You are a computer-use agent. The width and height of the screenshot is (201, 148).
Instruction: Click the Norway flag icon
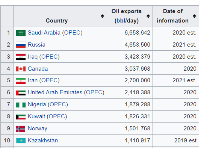coord(21,129)
